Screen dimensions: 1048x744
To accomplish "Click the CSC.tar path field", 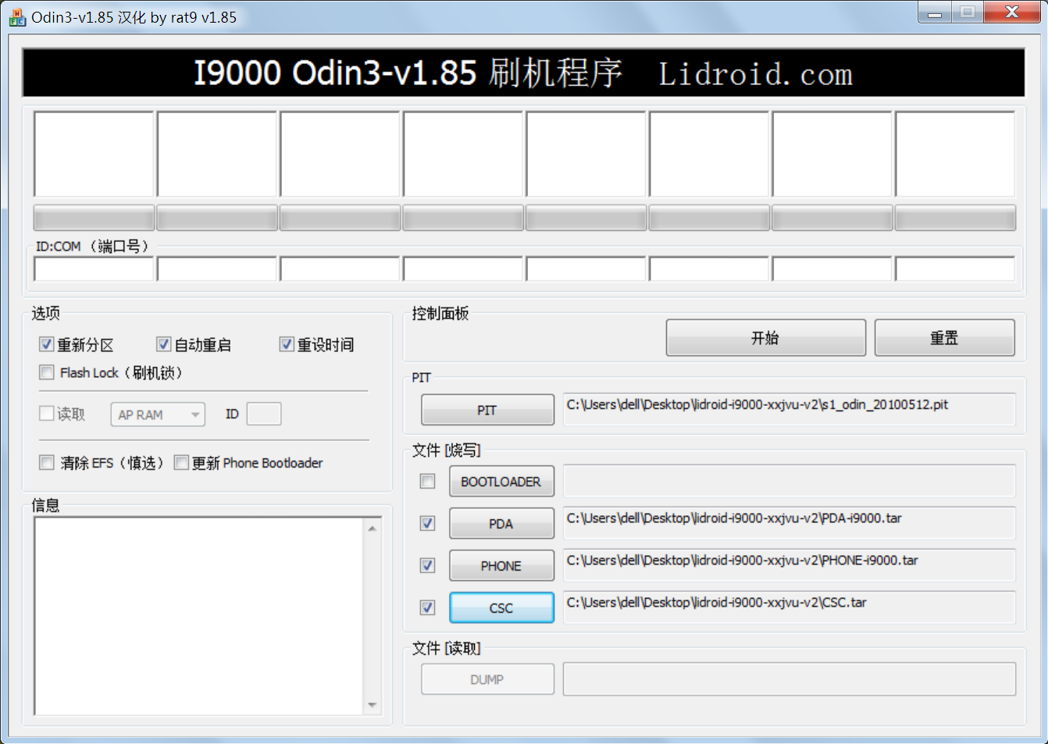I will (789, 607).
